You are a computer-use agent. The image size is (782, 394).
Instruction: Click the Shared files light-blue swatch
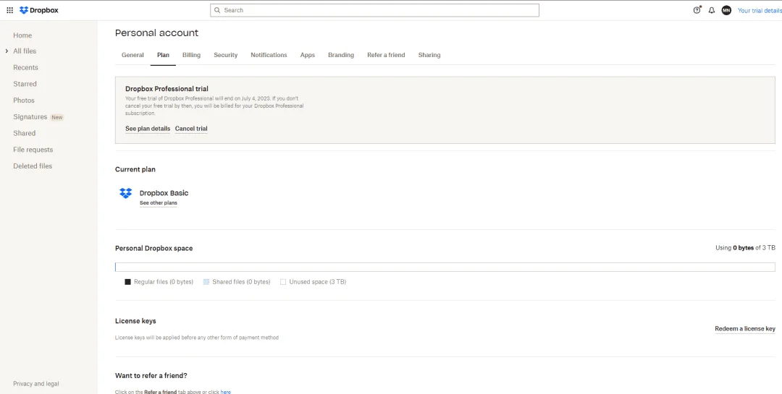pos(206,282)
